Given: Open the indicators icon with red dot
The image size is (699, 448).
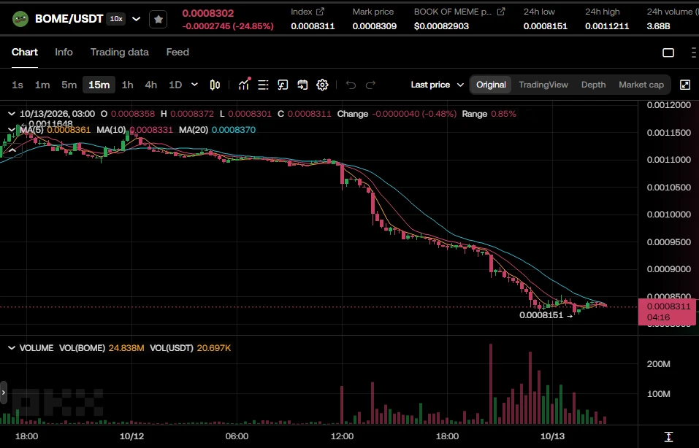Looking at the screenshot, I should point(244,84).
